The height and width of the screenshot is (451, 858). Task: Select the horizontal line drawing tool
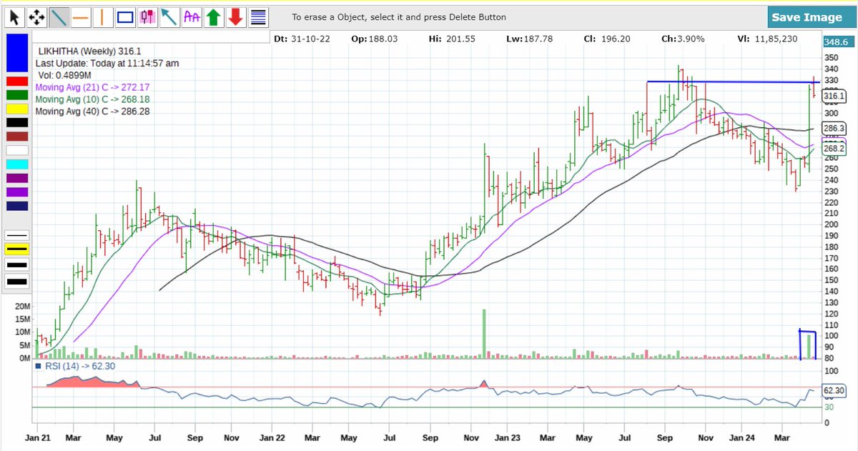click(x=80, y=16)
